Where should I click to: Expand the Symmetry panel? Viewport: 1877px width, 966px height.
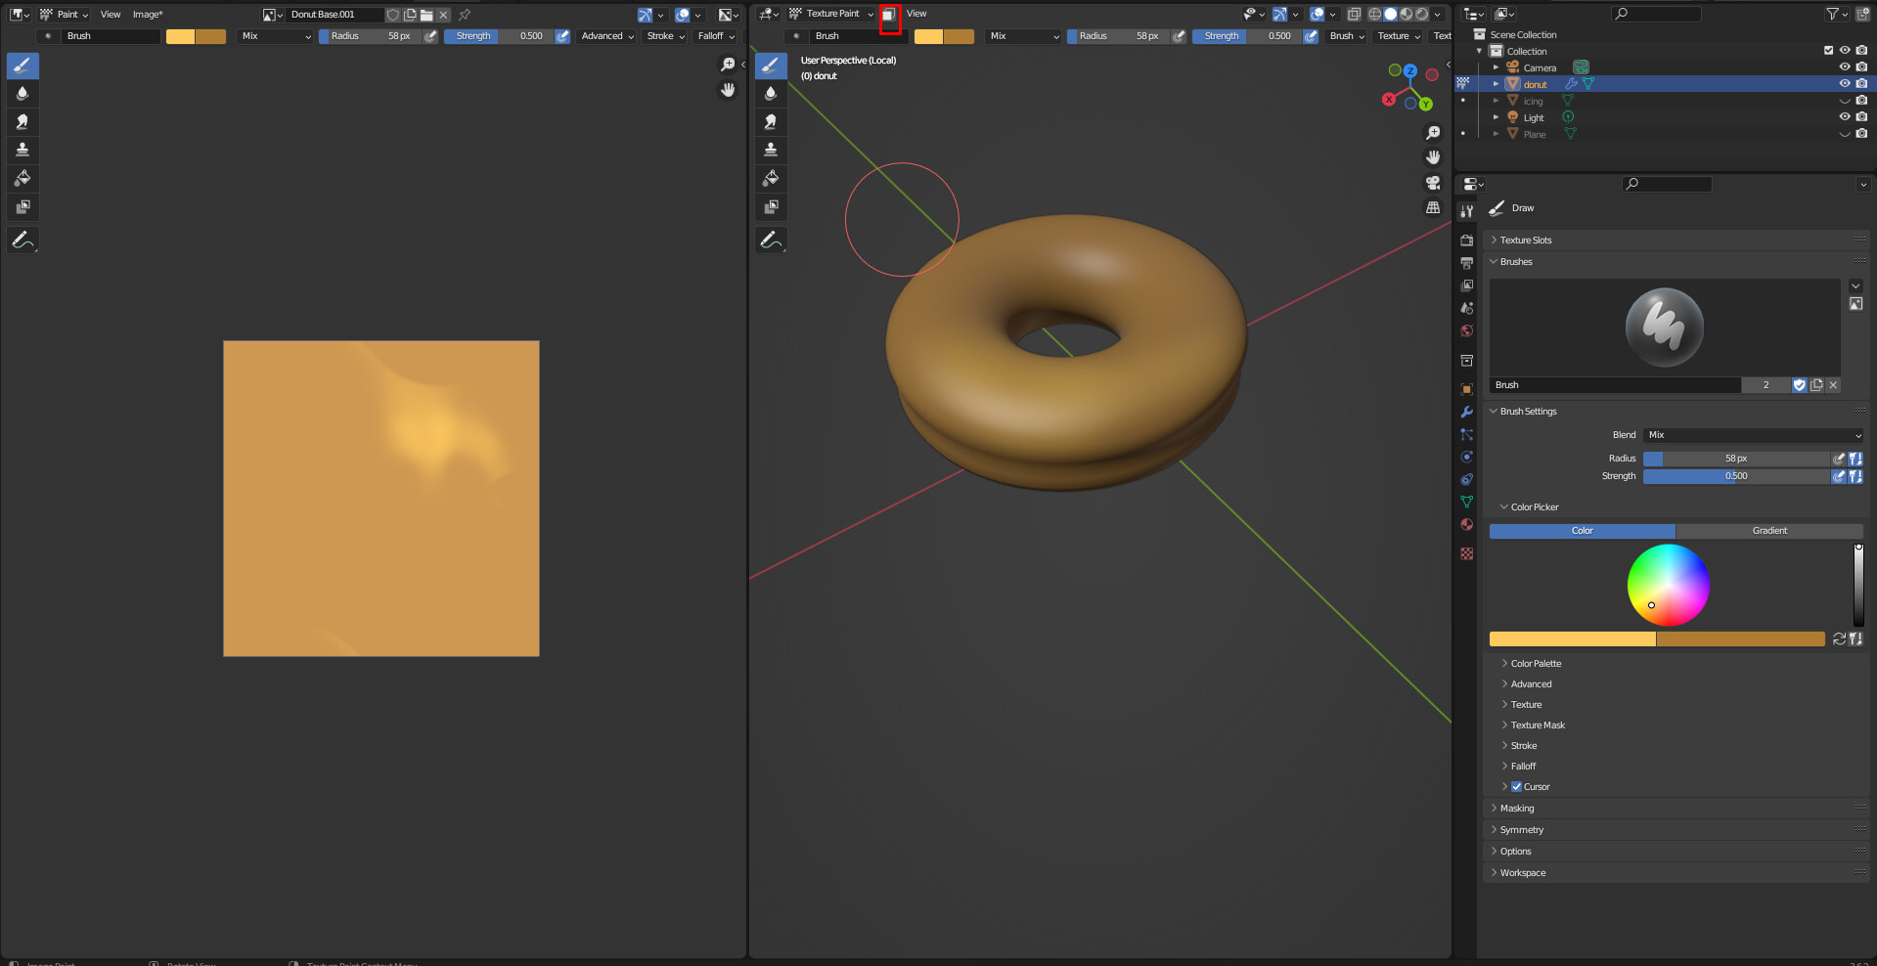(x=1522, y=829)
